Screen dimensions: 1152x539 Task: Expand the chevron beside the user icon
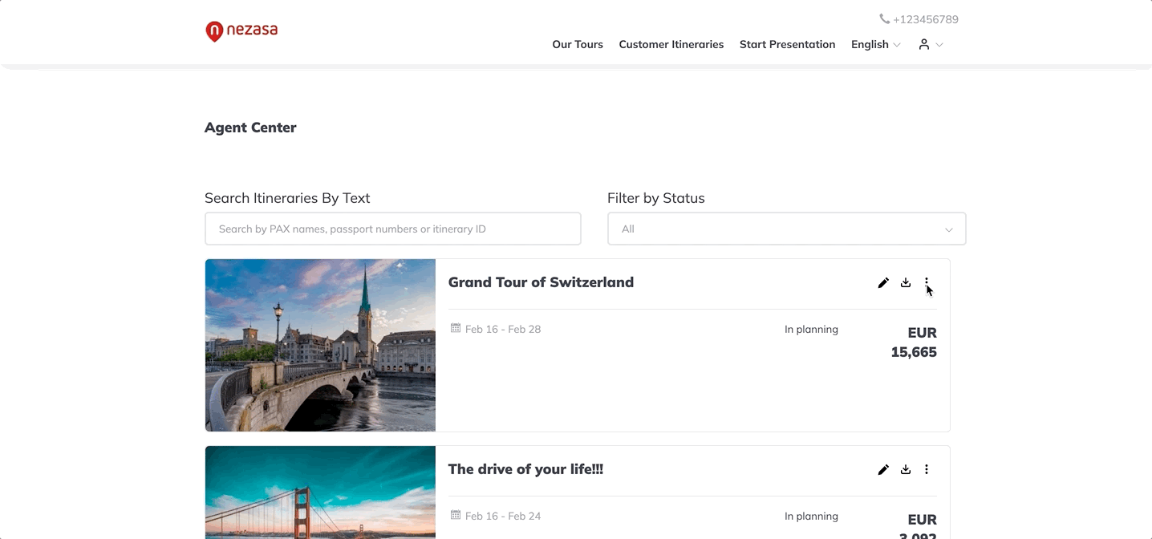point(939,45)
